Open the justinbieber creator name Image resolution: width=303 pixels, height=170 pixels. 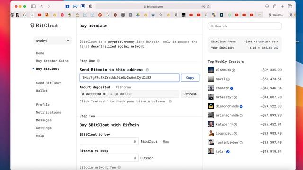pos(227,143)
